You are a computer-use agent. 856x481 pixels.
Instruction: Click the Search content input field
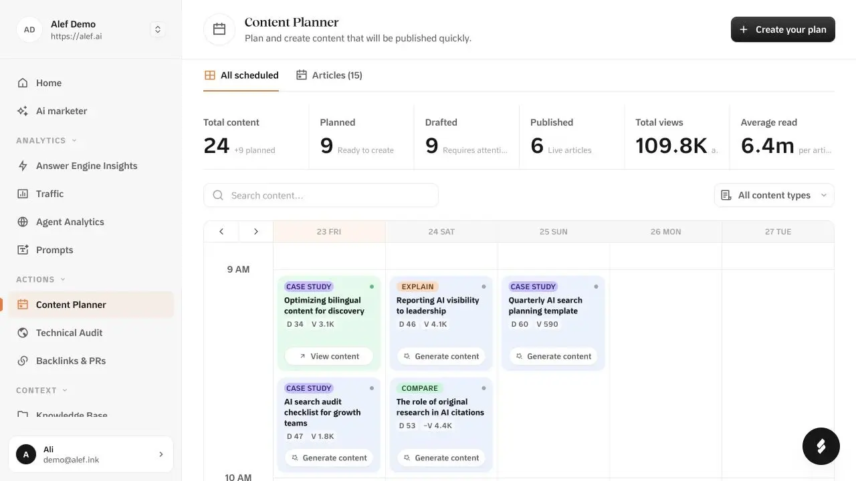(321, 195)
